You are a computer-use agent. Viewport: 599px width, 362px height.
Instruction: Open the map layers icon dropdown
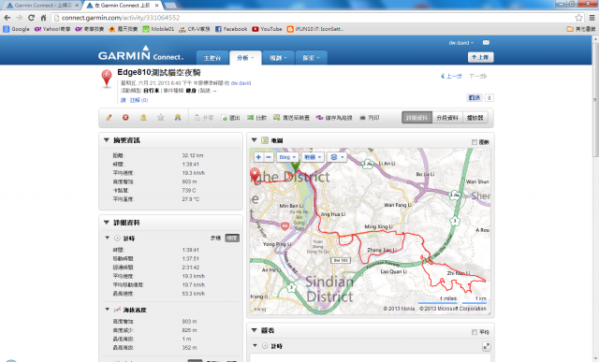click(x=337, y=157)
